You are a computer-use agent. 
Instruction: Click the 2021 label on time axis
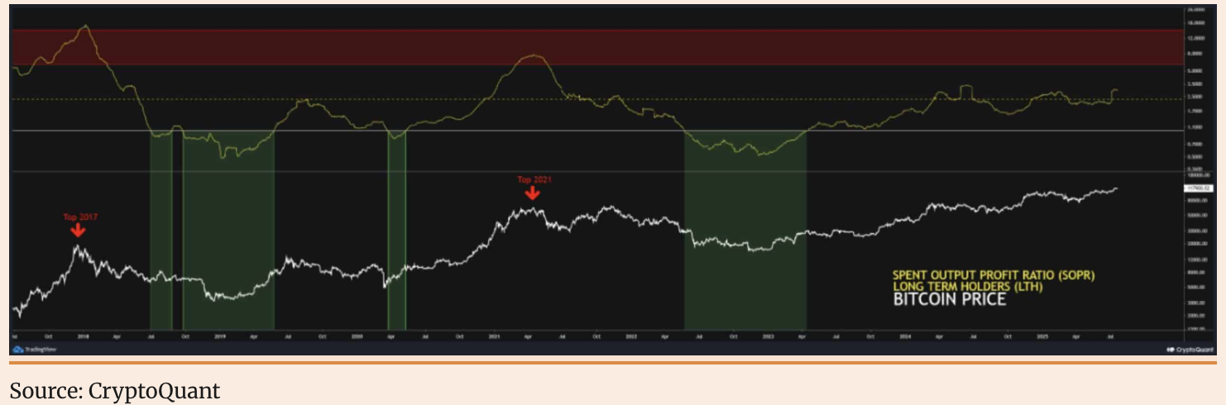pos(494,337)
